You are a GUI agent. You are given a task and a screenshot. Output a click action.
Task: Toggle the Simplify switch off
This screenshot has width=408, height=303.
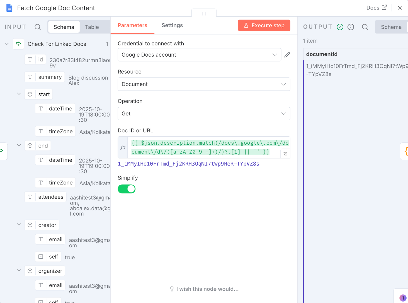126,189
